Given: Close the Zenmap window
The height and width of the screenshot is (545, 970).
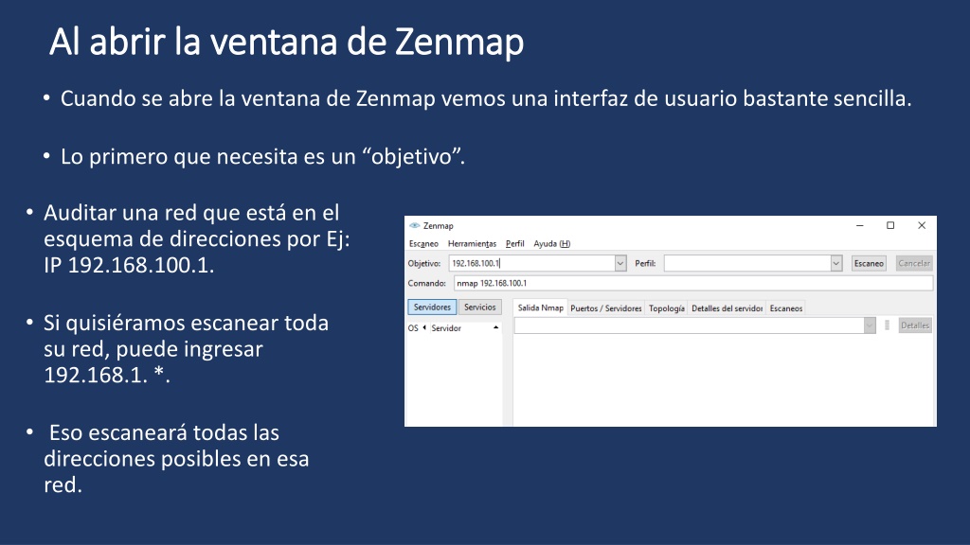Looking at the screenshot, I should [x=921, y=225].
